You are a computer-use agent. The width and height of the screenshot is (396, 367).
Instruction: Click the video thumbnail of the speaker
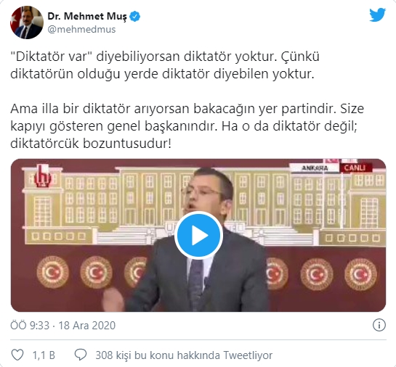coord(198,236)
